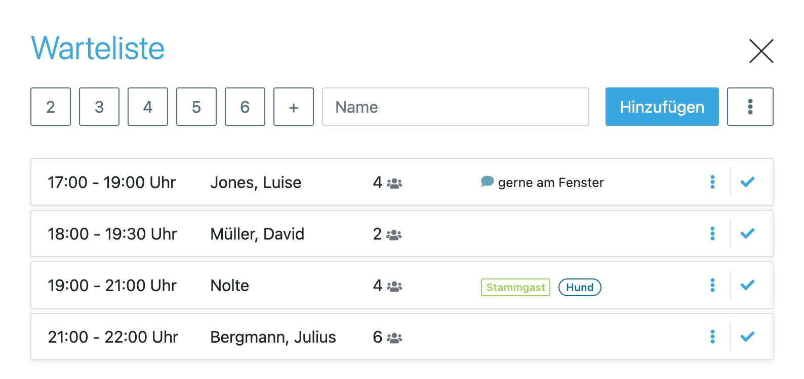Click the Hinzufügen button
Viewport: 804px width, 379px height.
pyautogui.click(x=662, y=107)
